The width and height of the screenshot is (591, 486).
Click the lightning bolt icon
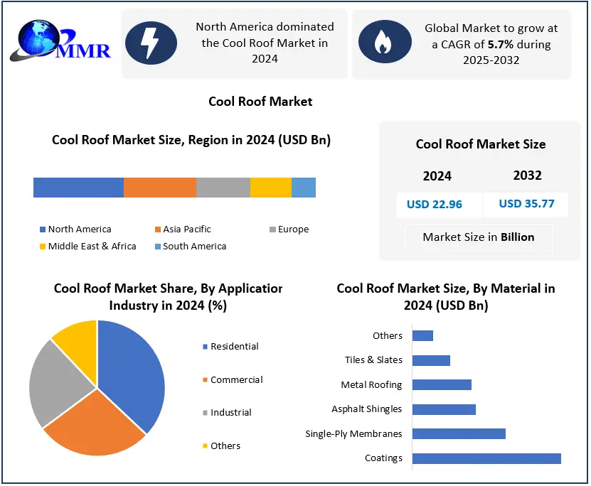pos(151,43)
